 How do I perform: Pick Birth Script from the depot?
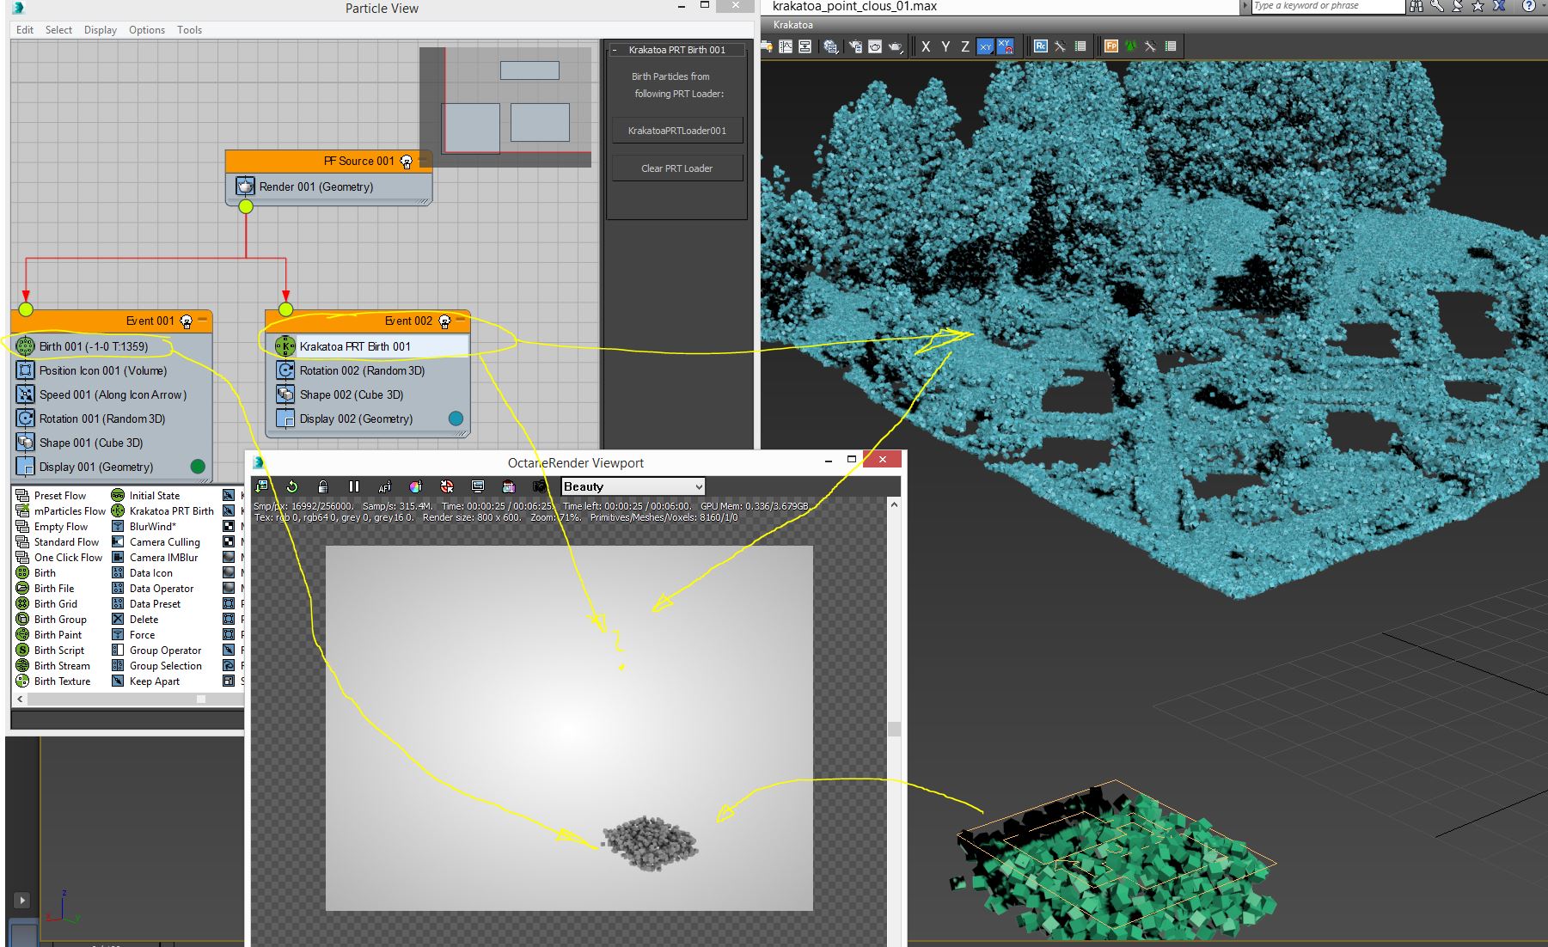[59, 651]
